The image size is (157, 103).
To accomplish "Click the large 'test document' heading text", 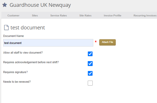I will [x=28, y=28].
